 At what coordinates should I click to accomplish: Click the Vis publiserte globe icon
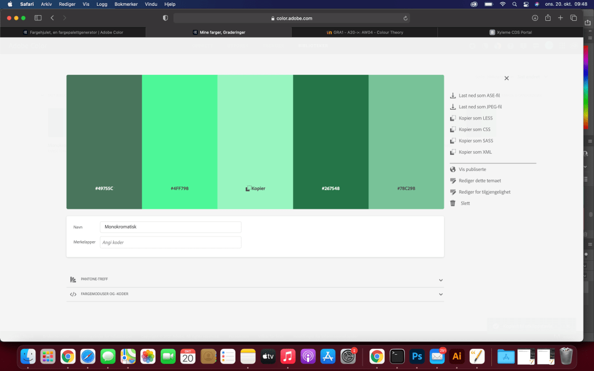click(453, 170)
